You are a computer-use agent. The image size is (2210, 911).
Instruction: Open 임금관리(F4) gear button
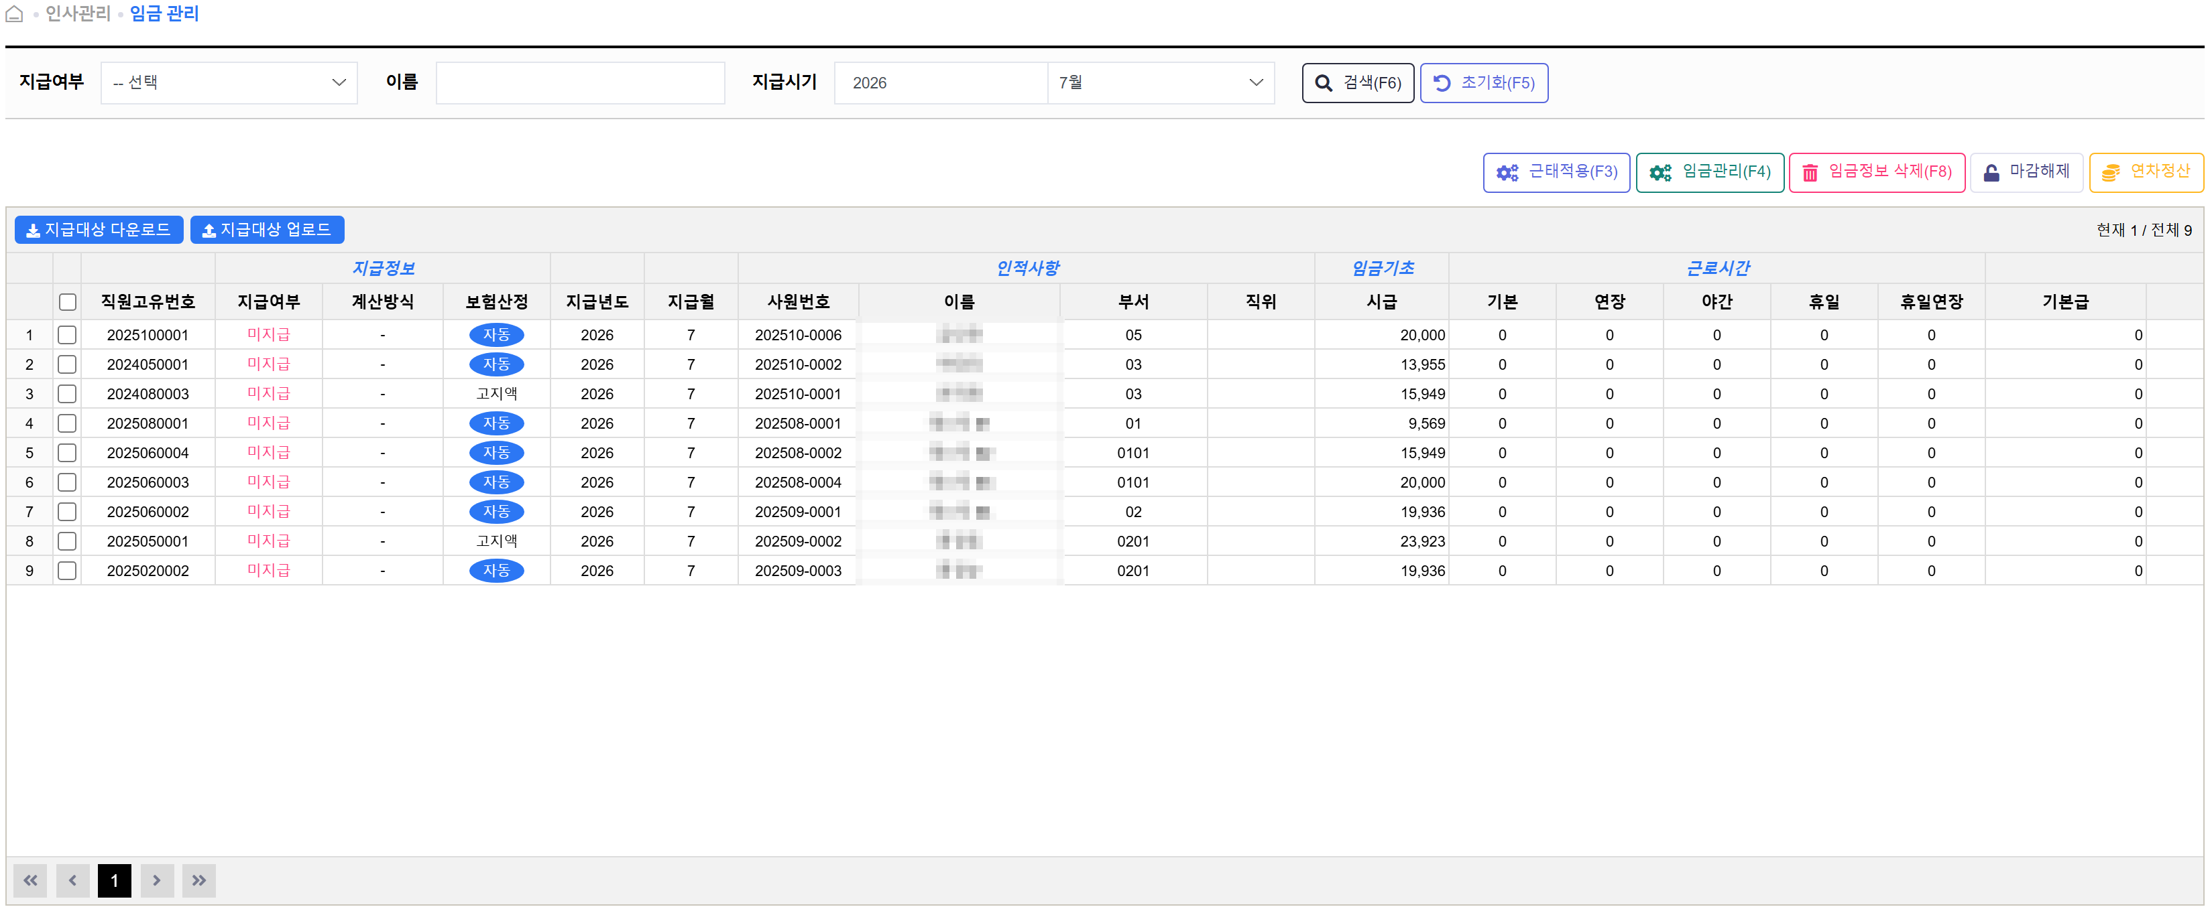point(1709,172)
